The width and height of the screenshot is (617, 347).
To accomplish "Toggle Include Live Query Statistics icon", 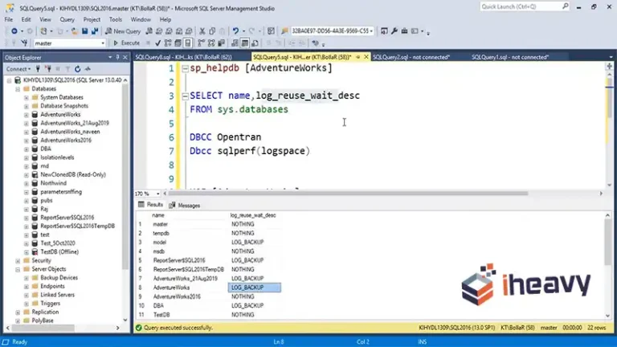I will pyautogui.click(x=211, y=43).
